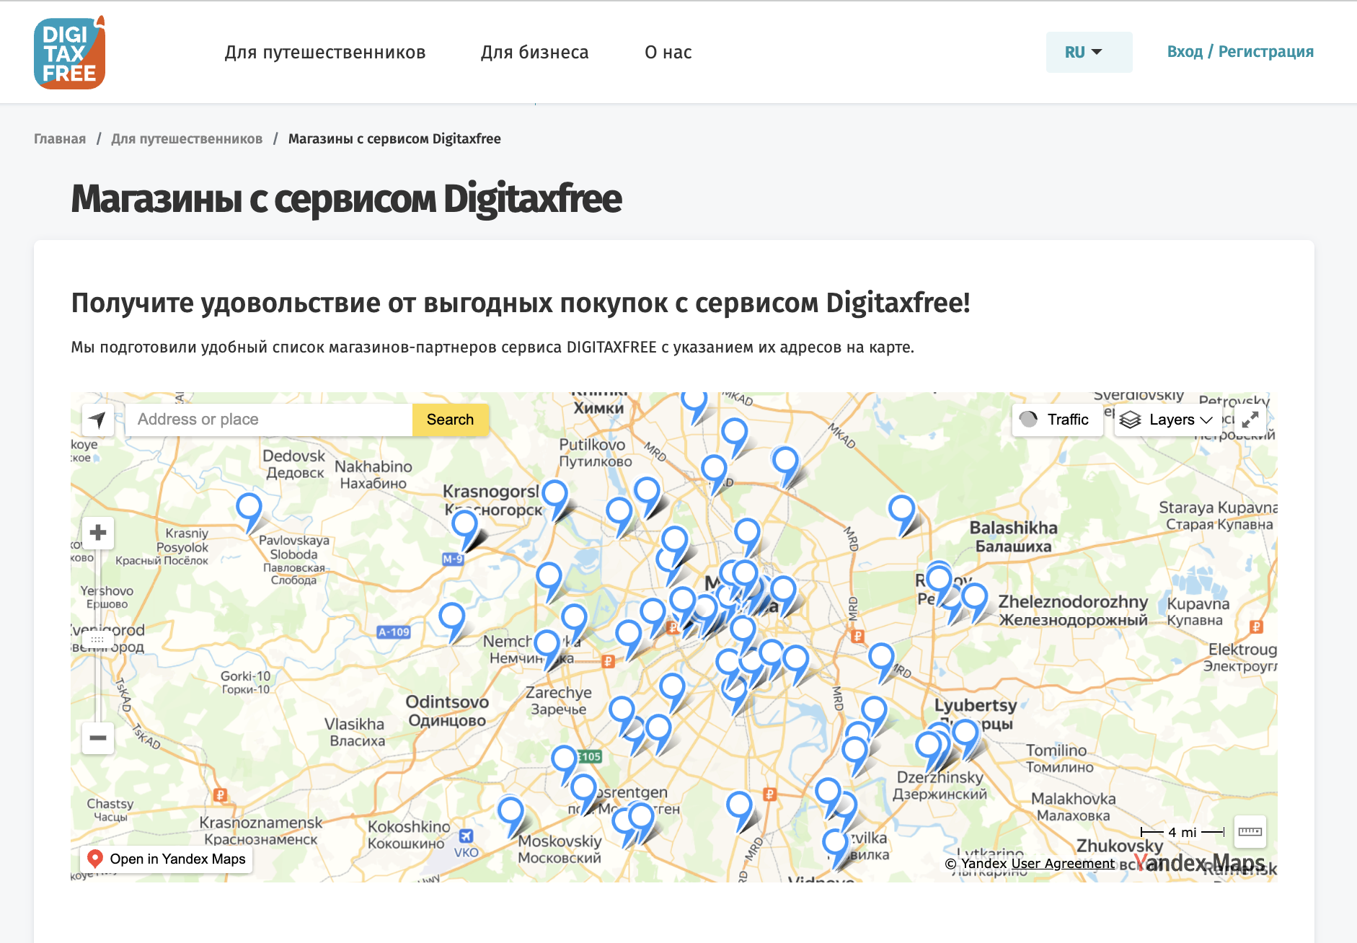Open the О нас menu

pyautogui.click(x=668, y=51)
